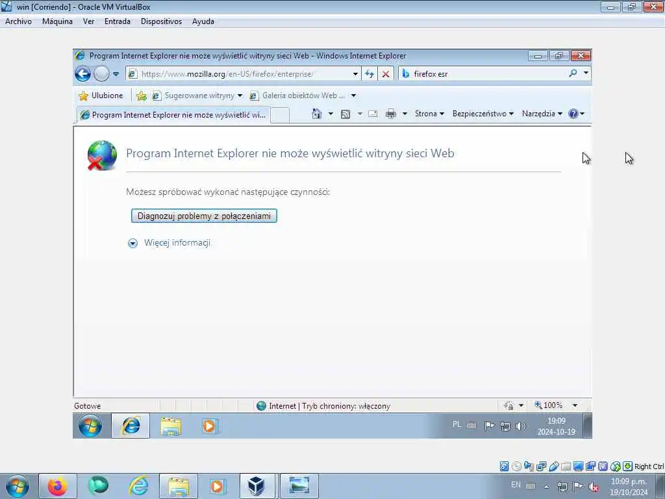Launch Firefox from host taskbar
665x499 pixels.
[58, 486]
